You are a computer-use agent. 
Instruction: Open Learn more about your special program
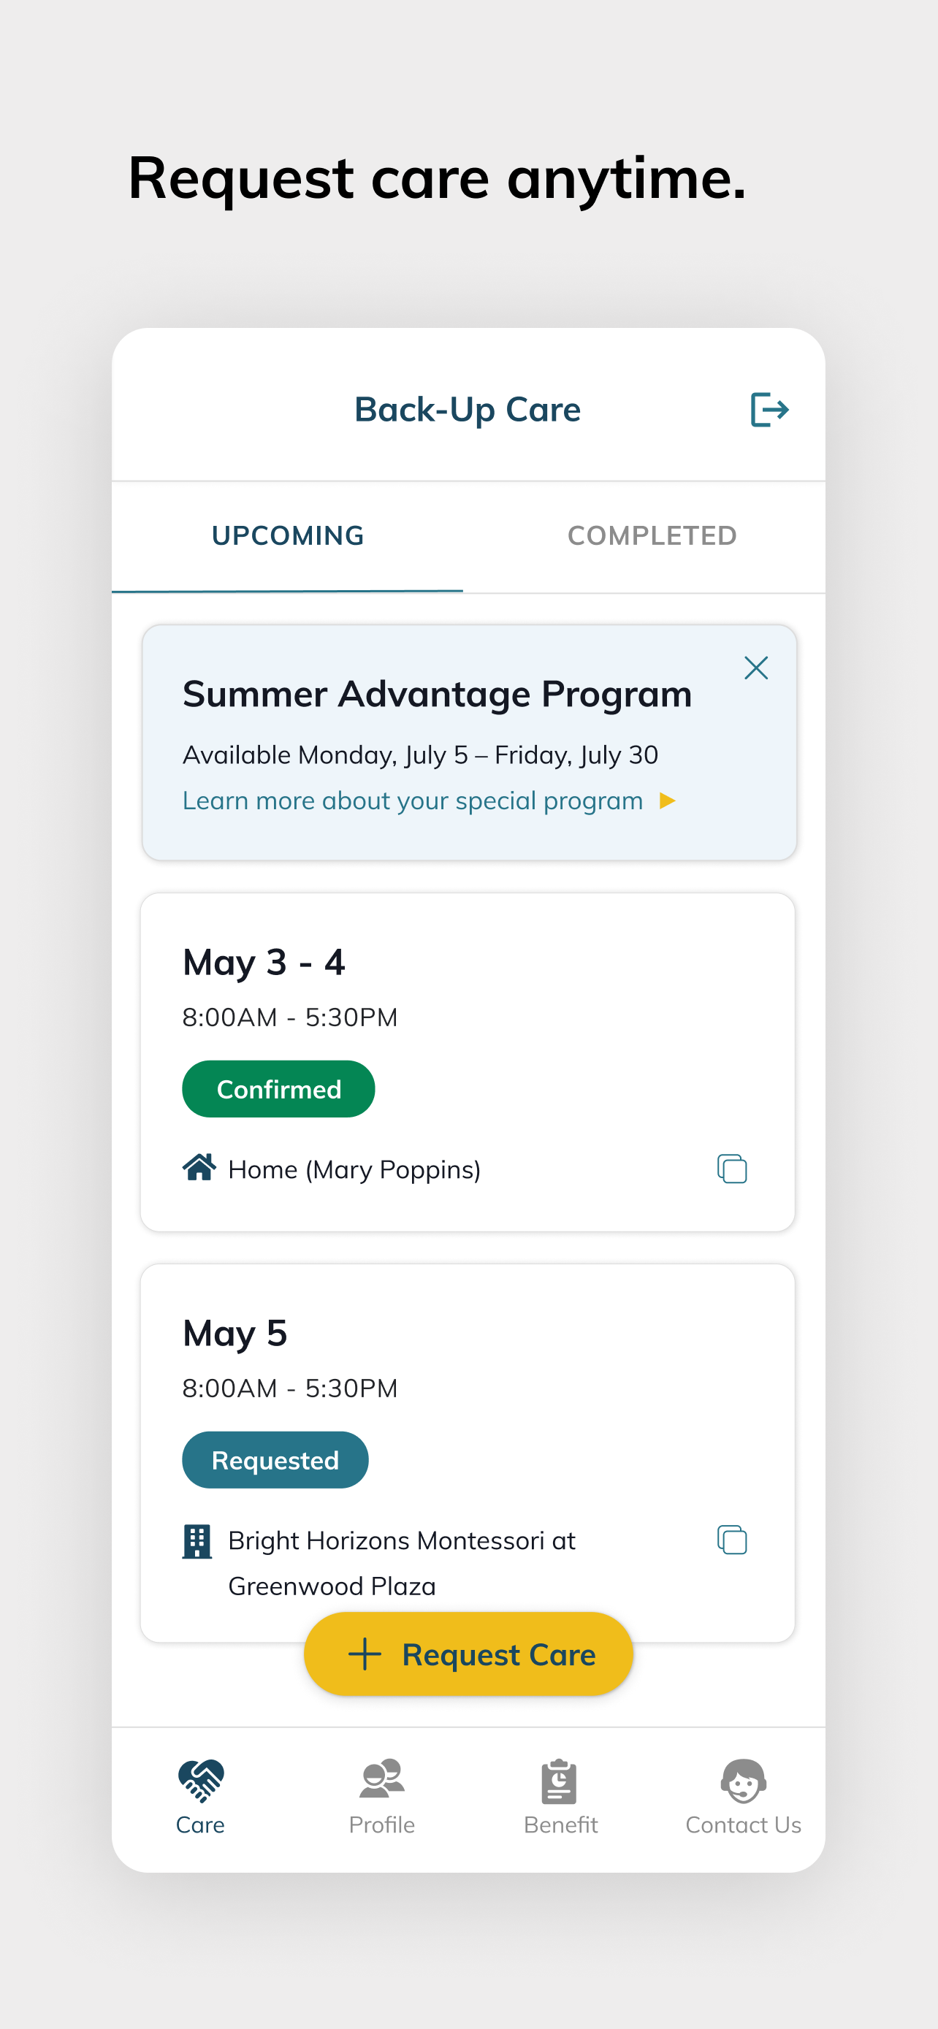click(x=413, y=800)
